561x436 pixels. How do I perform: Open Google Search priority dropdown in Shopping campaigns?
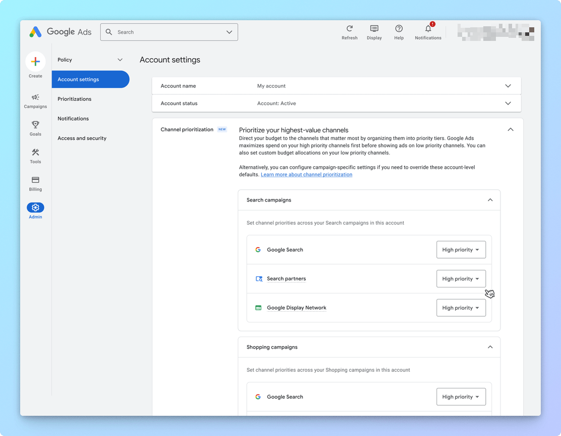(461, 397)
